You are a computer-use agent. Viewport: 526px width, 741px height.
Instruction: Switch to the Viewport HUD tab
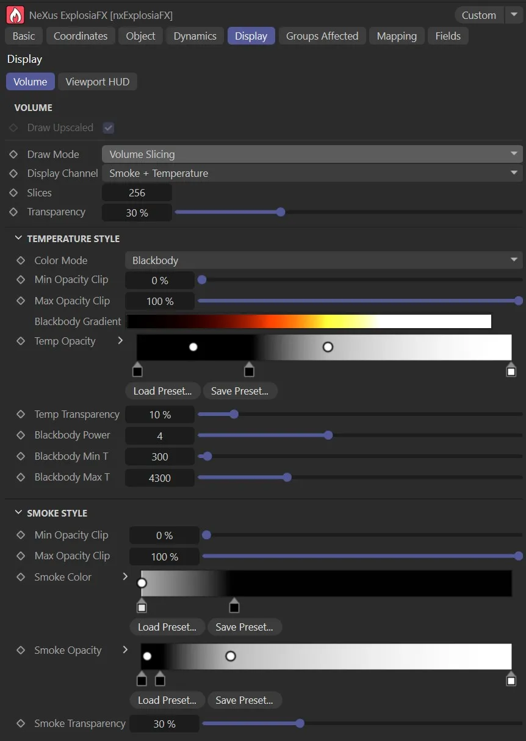97,81
